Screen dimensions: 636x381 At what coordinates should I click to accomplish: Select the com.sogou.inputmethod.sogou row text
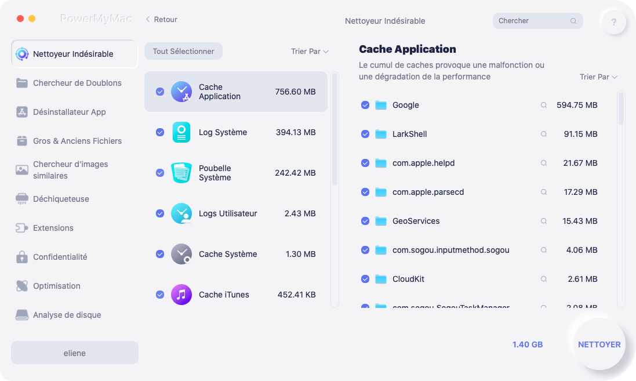pos(450,250)
